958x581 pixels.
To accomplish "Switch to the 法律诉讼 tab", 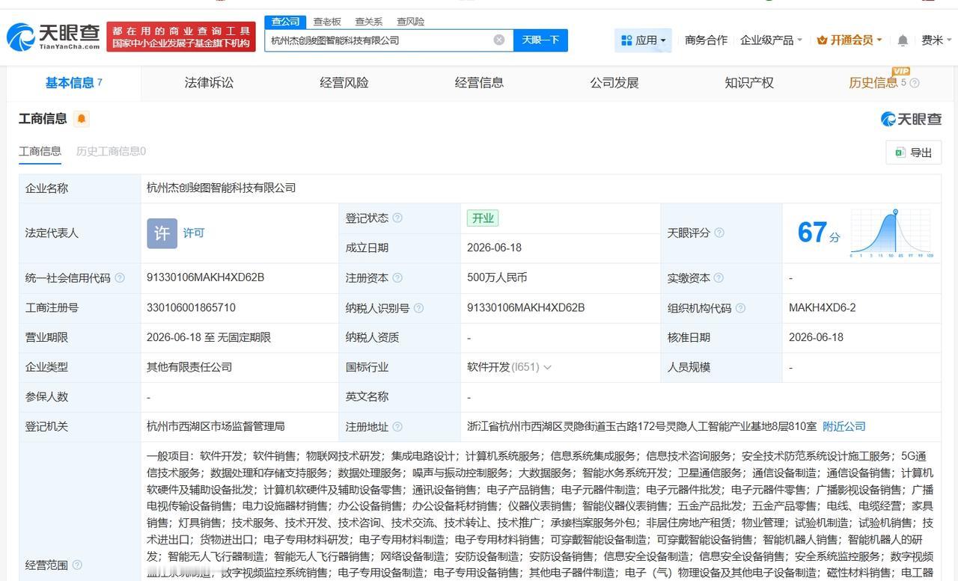I will point(209,82).
